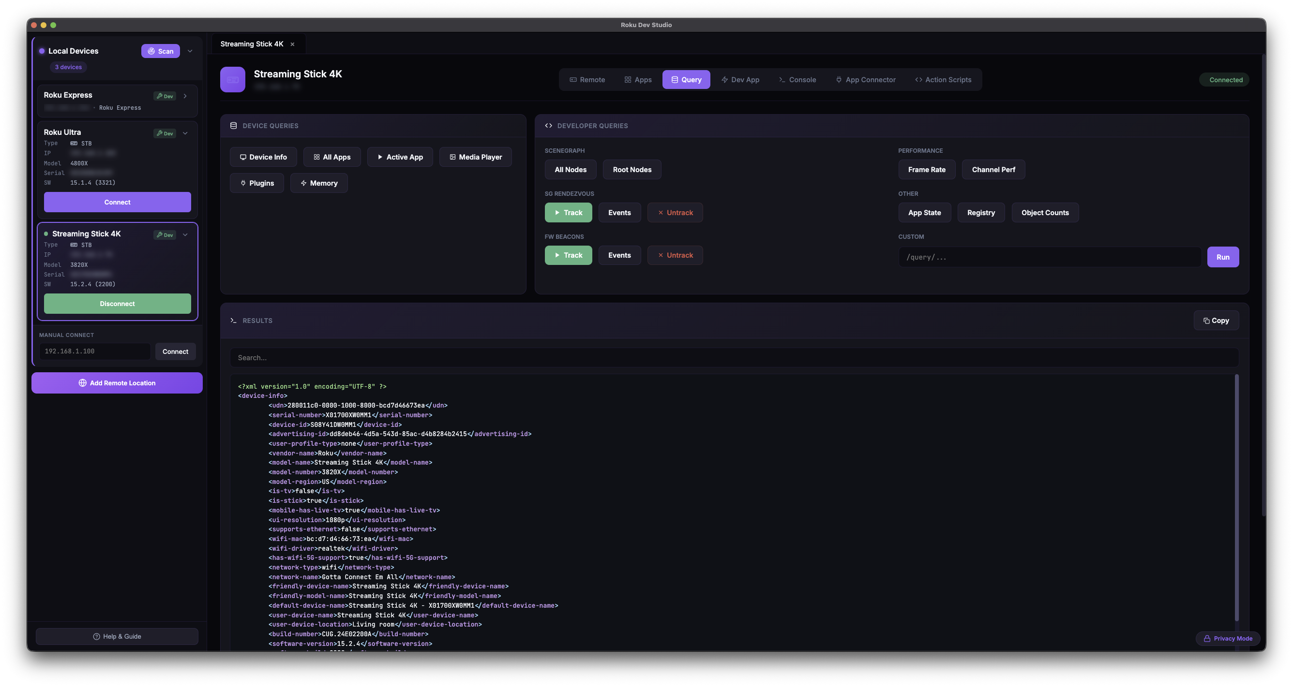Image resolution: width=1293 pixels, height=687 pixels.
Task: Click the page's main vertical scrollbar
Action: pos(1263,286)
